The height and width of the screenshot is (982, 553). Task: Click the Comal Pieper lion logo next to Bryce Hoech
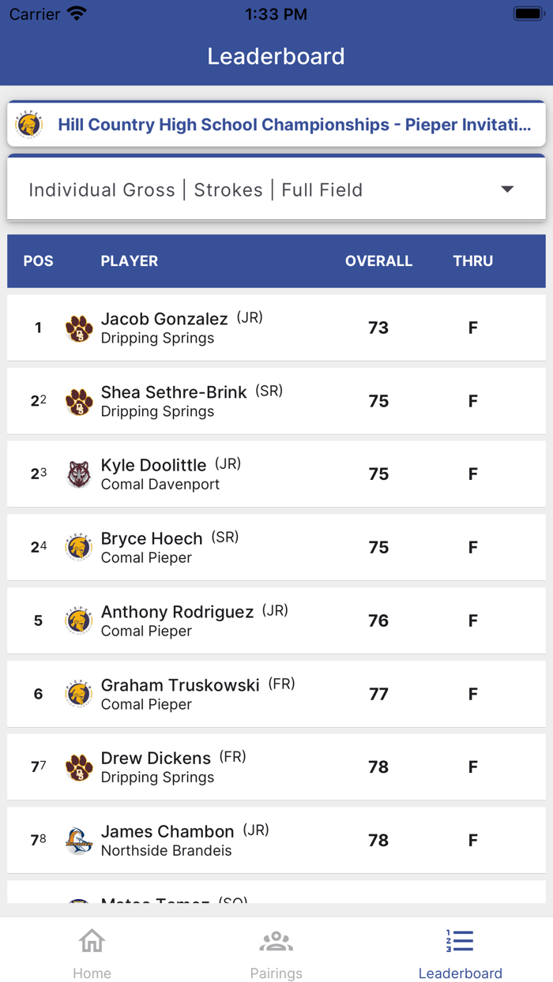78,547
